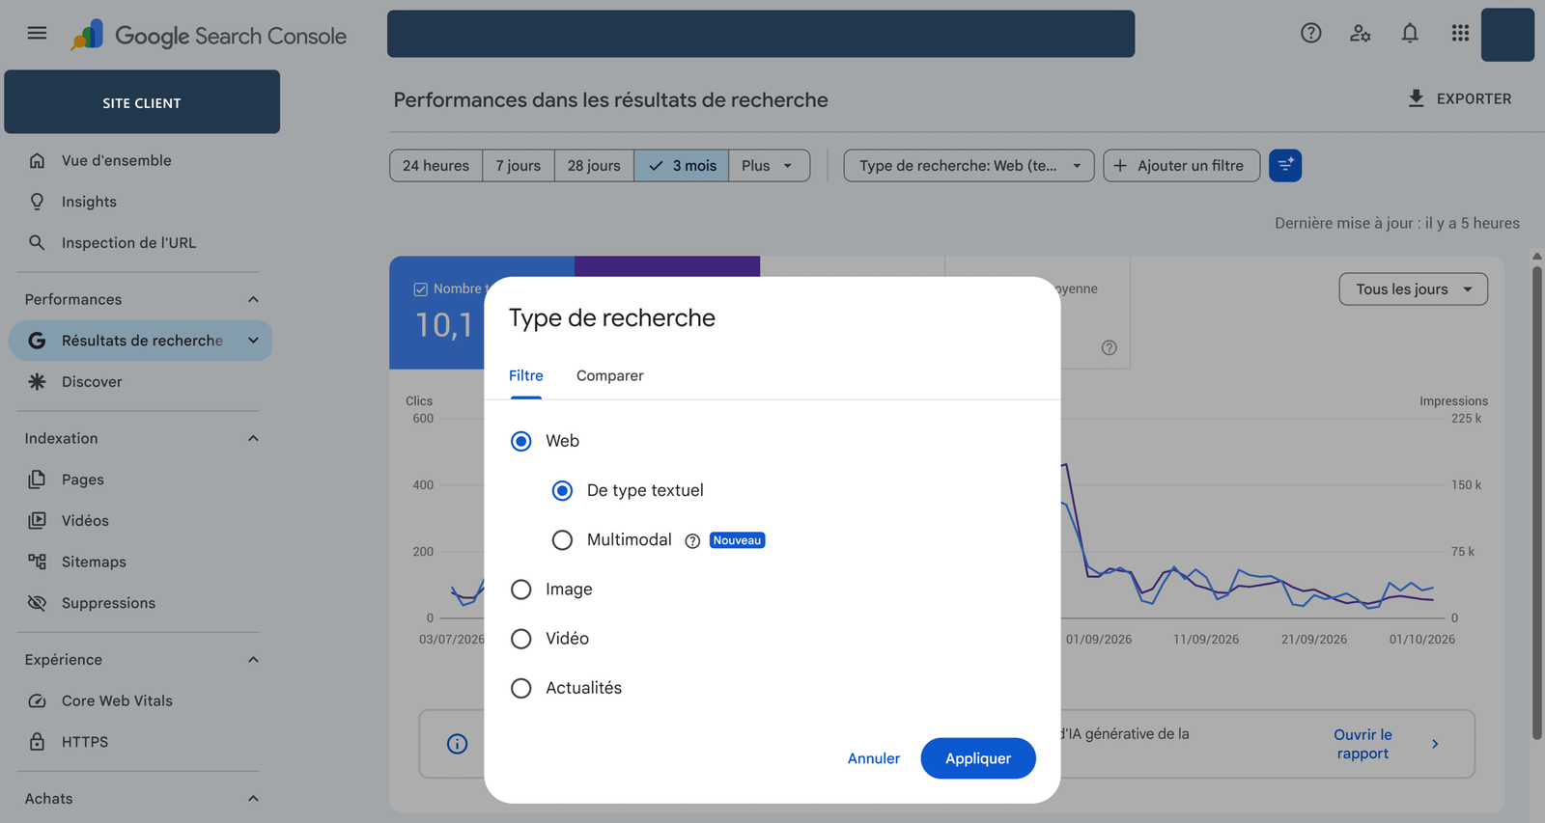The height and width of the screenshot is (823, 1545).
Task: Click Annuler to cancel dialog
Action: [874, 758]
